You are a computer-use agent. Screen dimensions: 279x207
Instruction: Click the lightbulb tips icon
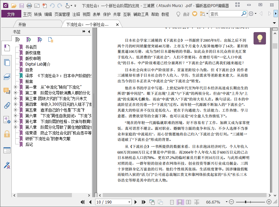point(260,38)
